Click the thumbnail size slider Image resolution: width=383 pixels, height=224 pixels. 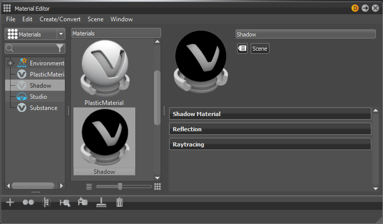pyautogui.click(x=120, y=186)
